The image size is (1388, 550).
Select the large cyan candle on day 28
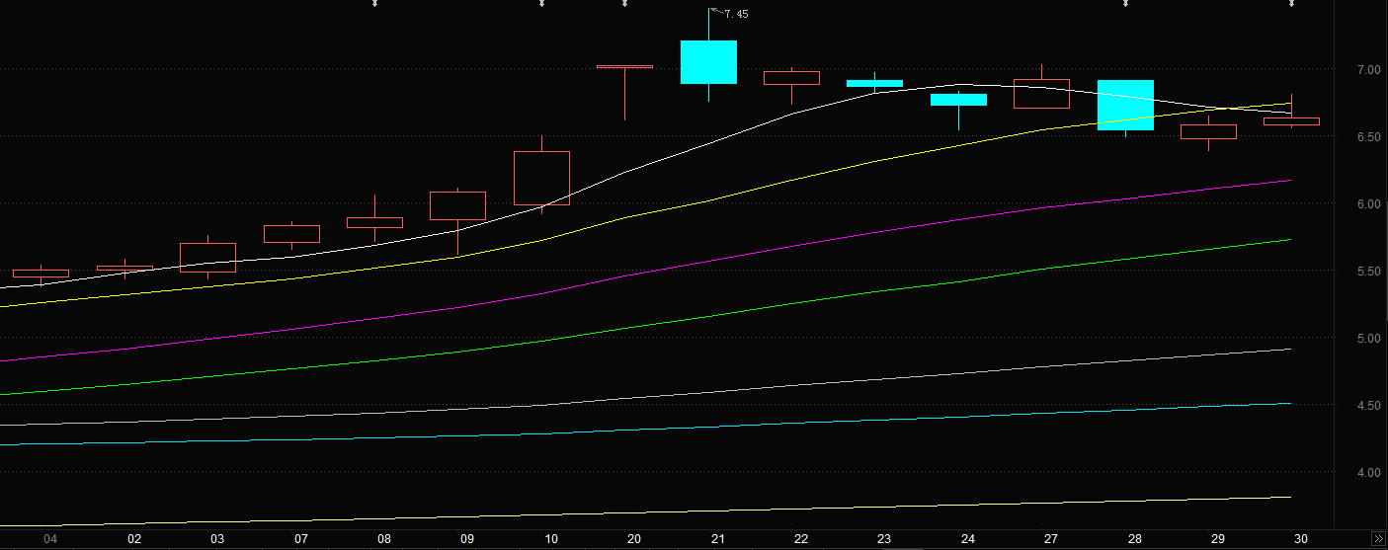click(1125, 105)
